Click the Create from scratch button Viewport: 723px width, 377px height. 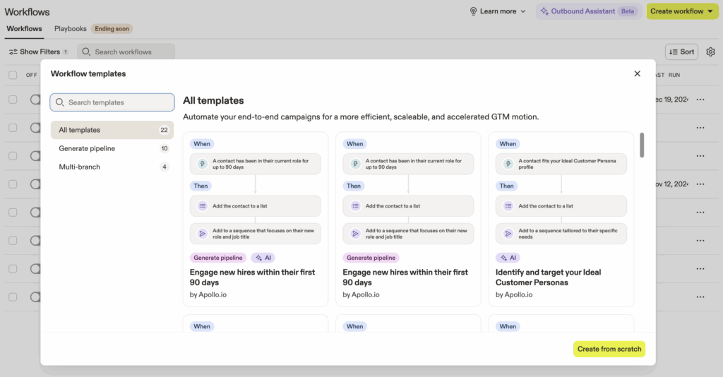click(609, 349)
